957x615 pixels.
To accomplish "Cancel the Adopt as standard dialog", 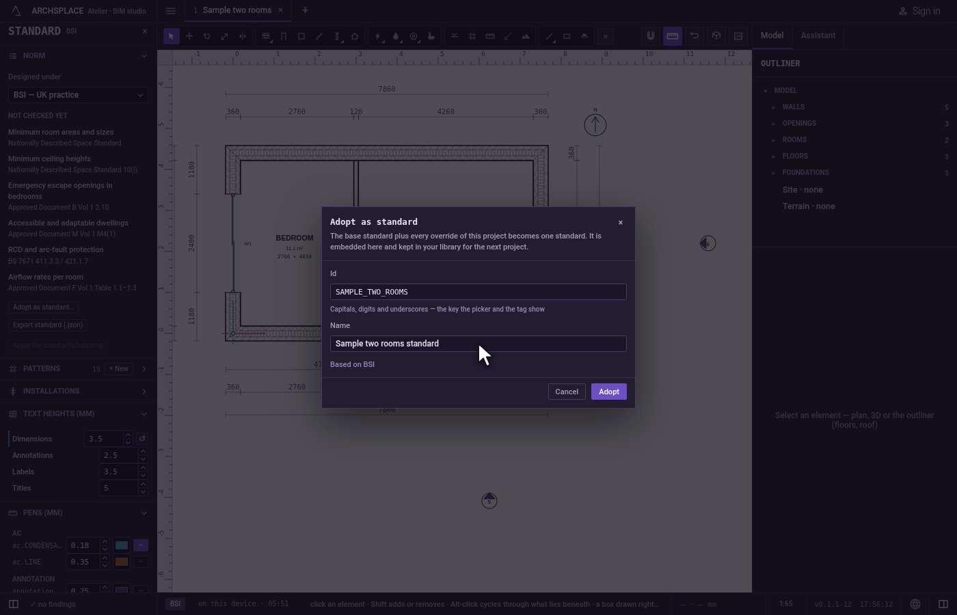I will click(567, 392).
